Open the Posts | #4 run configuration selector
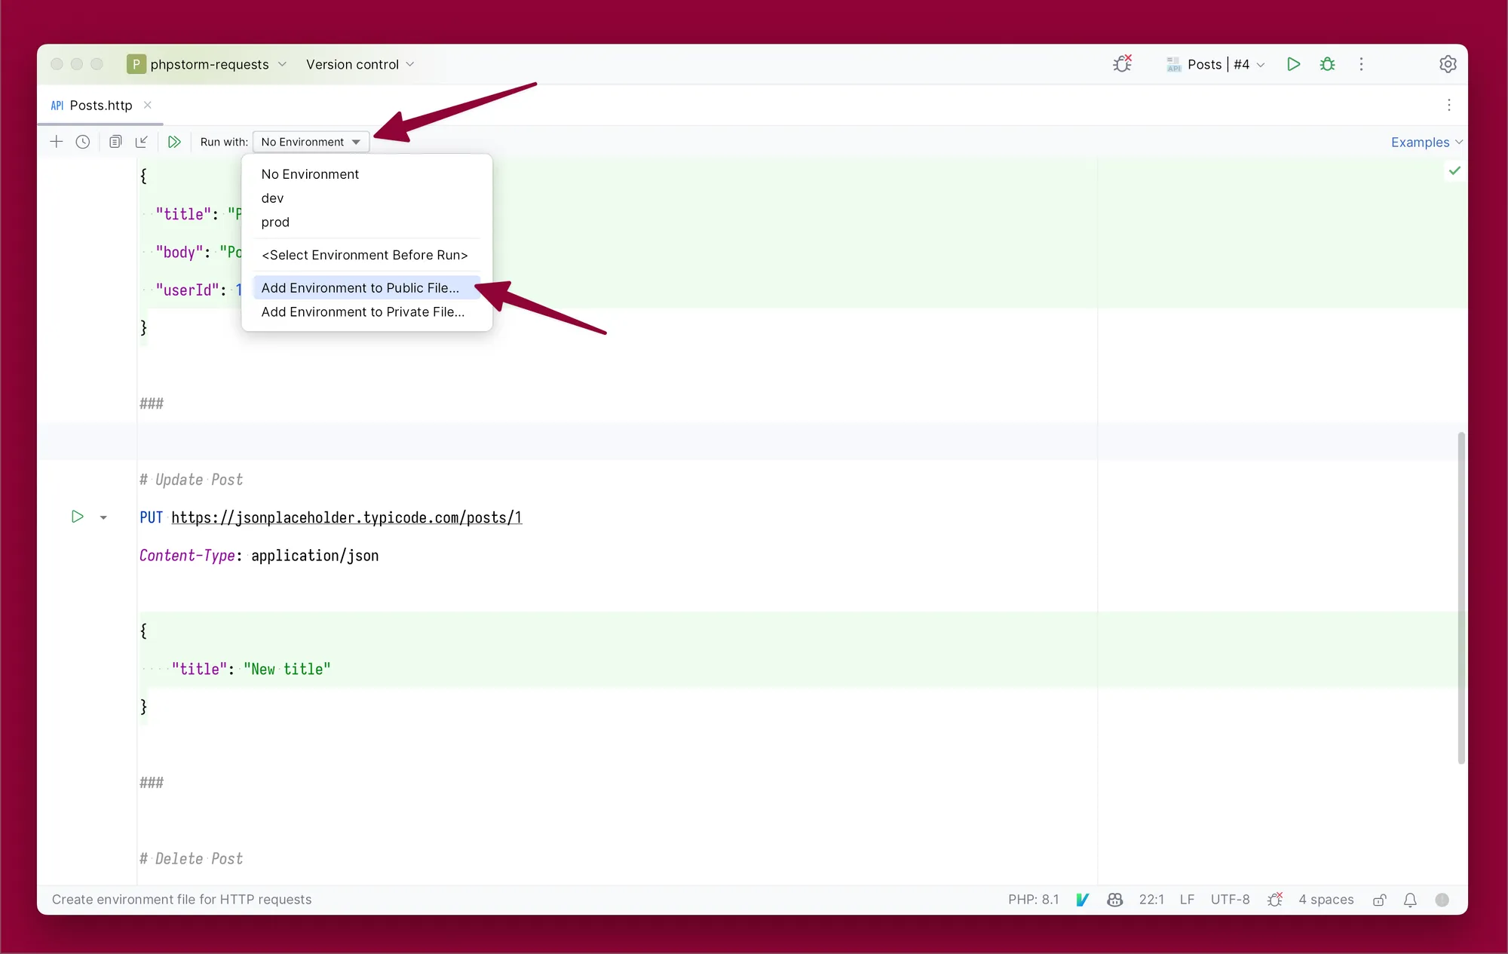 [x=1215, y=64]
